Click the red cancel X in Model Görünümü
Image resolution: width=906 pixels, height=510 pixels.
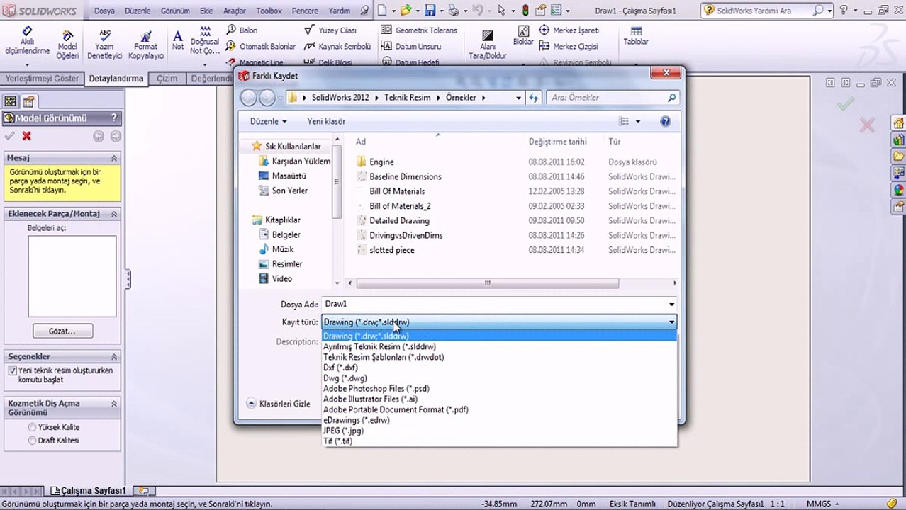[x=27, y=136]
